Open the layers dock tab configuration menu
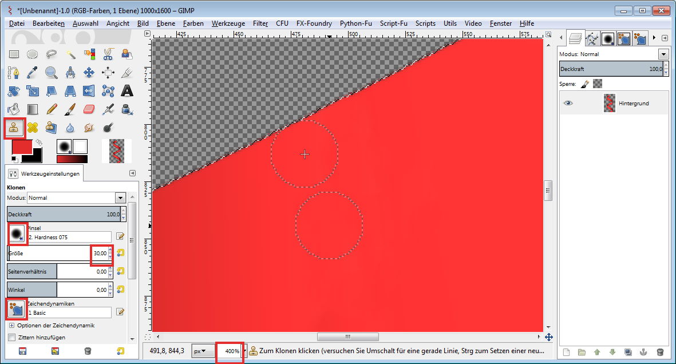The height and width of the screenshot is (364, 676). tap(665, 38)
